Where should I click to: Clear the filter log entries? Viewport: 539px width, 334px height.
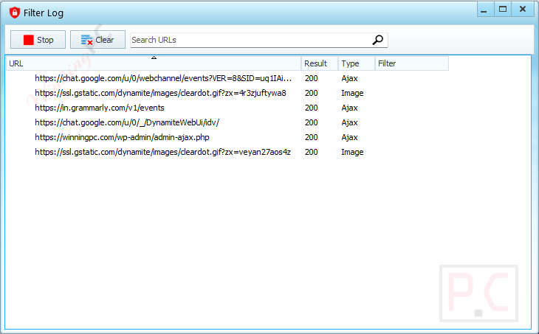pyautogui.click(x=97, y=40)
